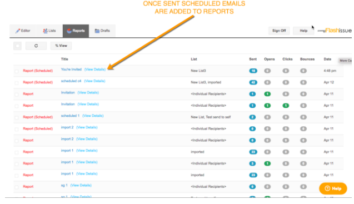Click the refresh icon button
Viewport: 354px width, 204px height.
(36, 46)
